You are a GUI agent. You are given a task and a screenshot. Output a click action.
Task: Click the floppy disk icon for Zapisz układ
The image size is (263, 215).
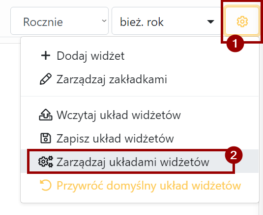click(46, 138)
